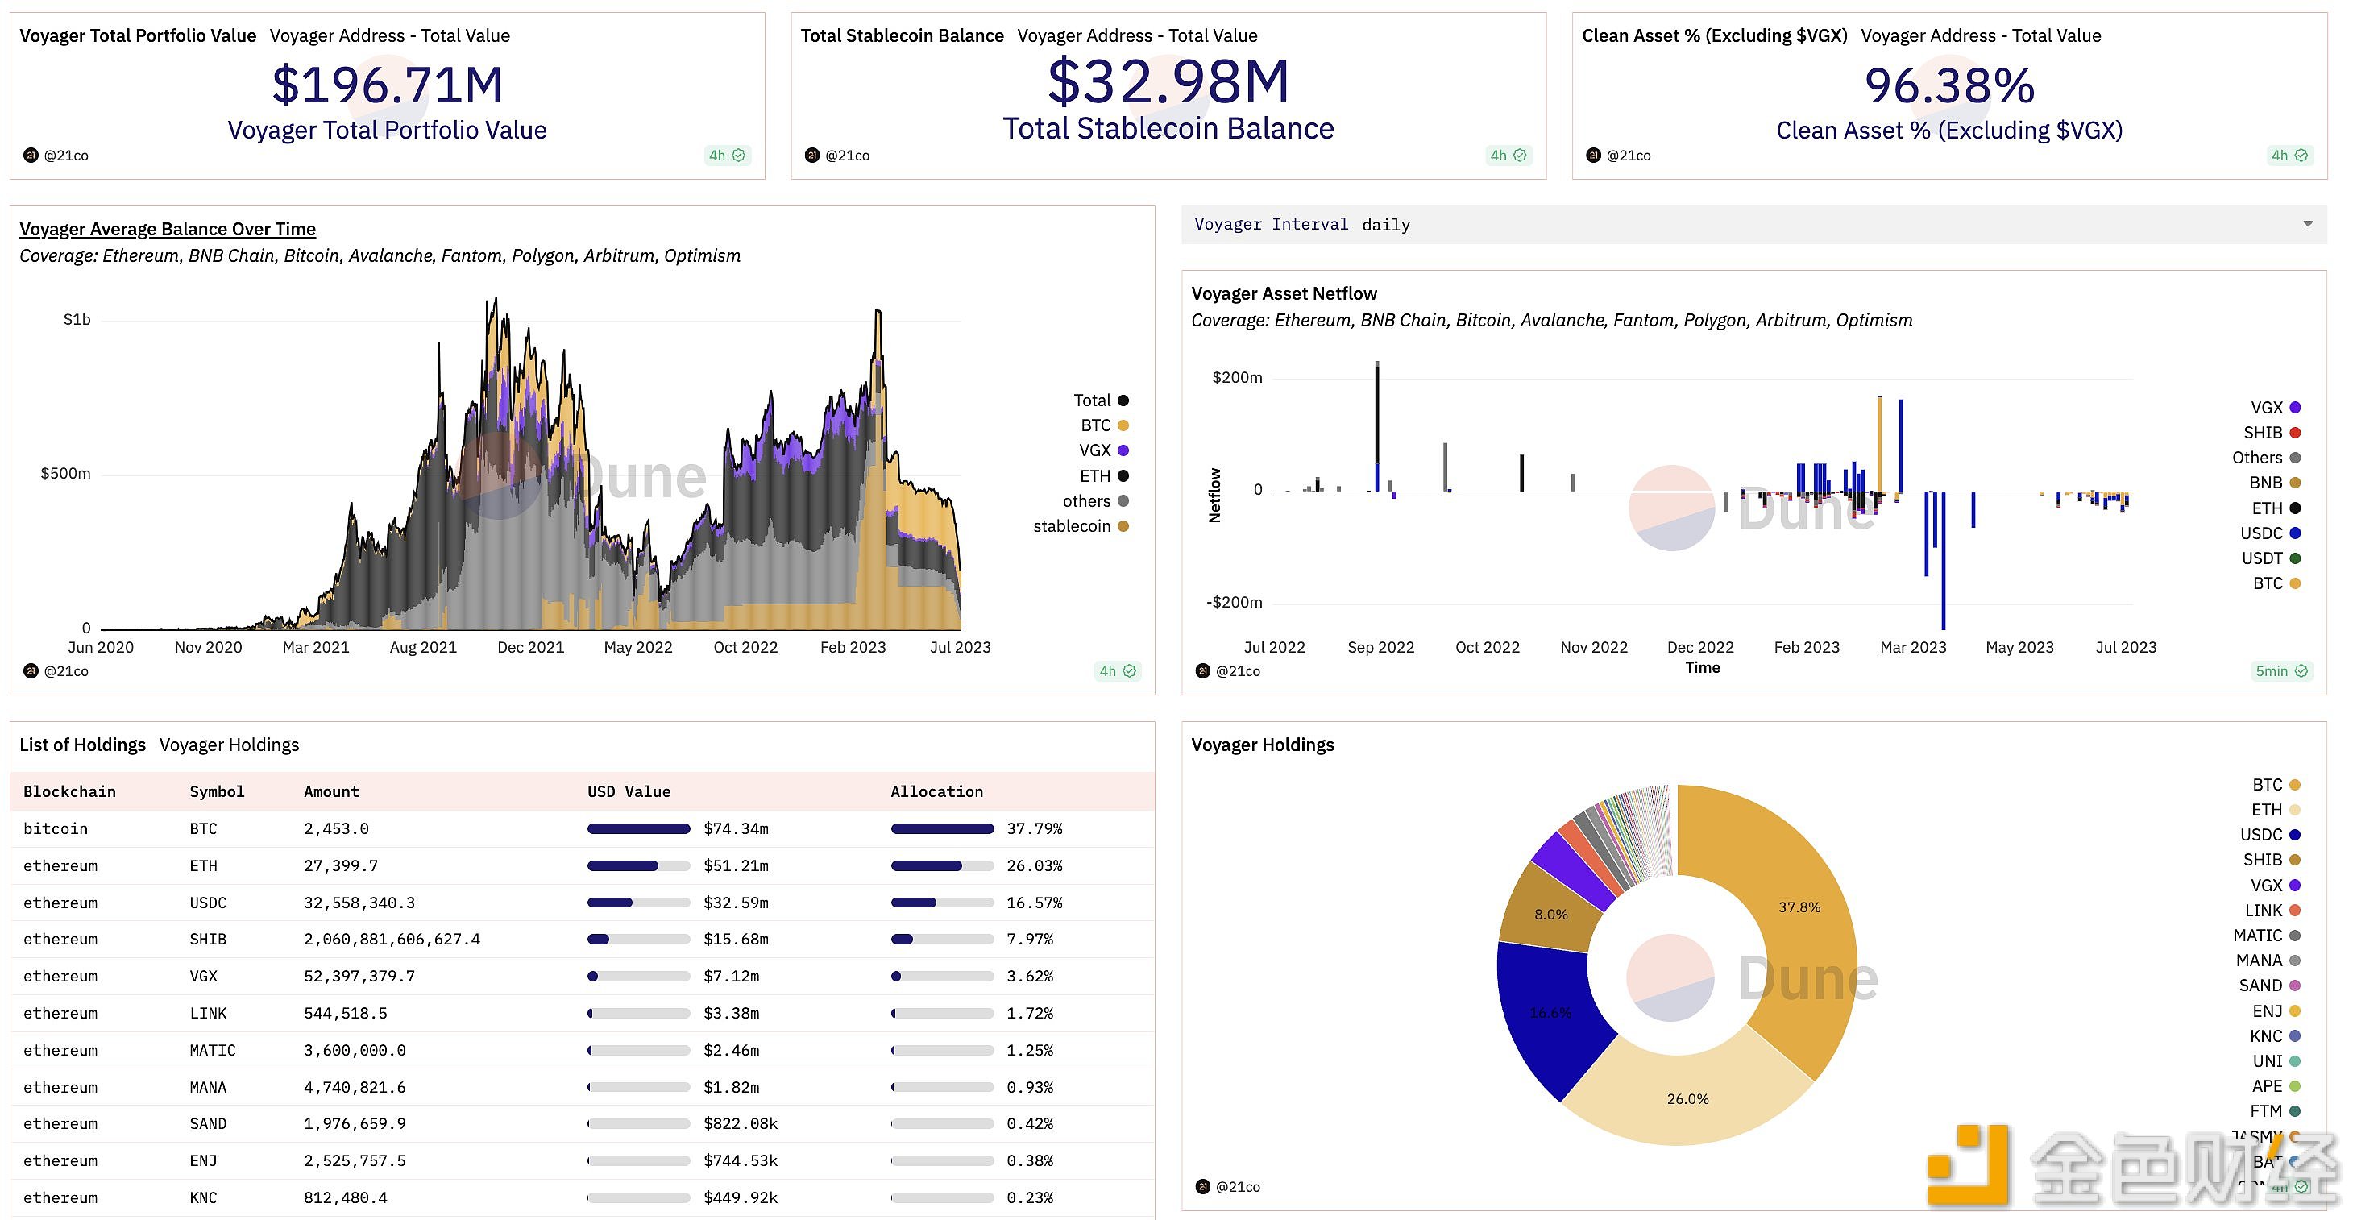Click the 4h refresh badge on Stablecoin Balance card
Image resolution: width=2353 pixels, height=1220 pixels.
click(x=1508, y=156)
